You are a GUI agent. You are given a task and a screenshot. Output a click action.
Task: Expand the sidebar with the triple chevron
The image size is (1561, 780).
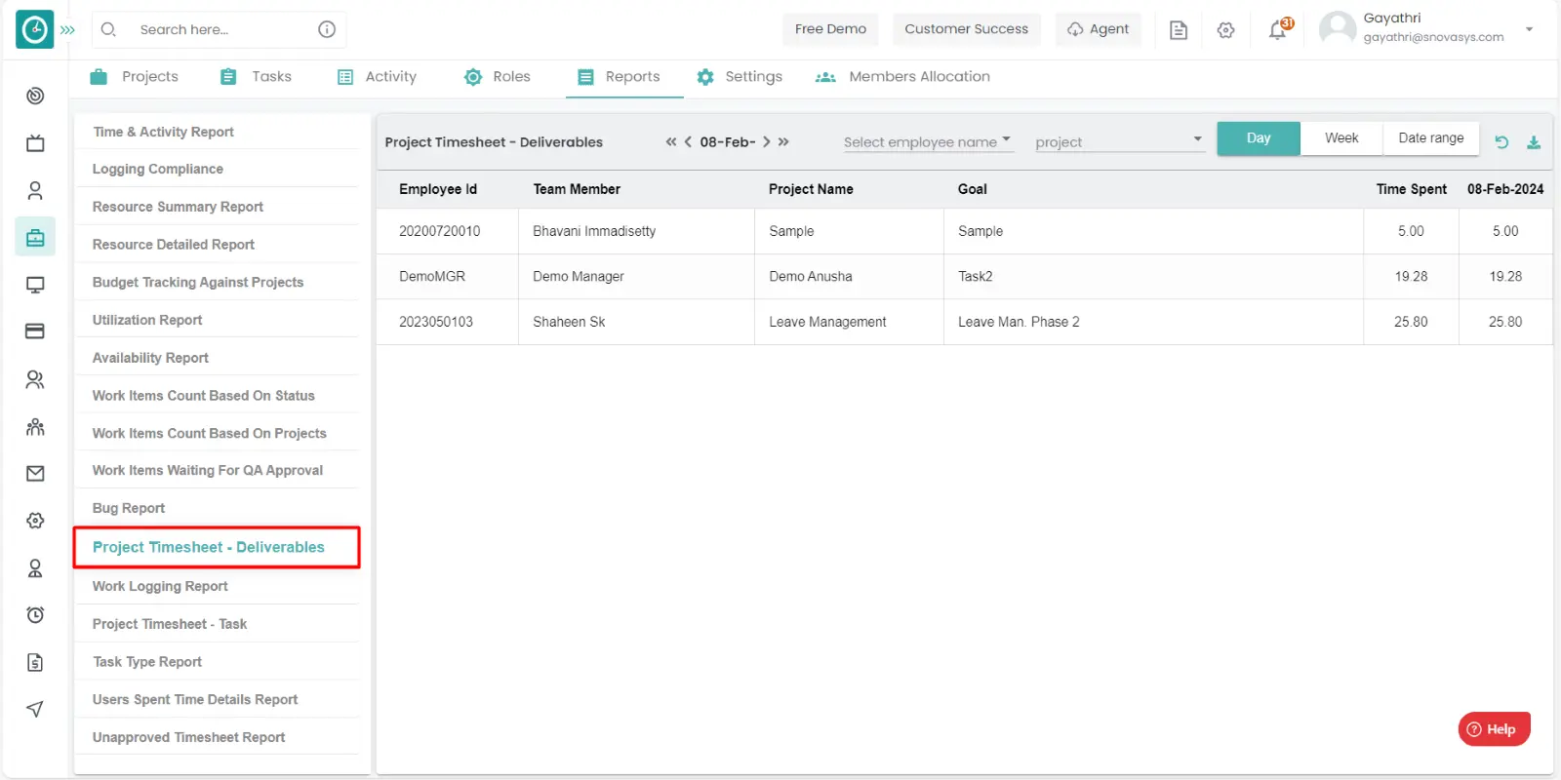click(x=67, y=30)
